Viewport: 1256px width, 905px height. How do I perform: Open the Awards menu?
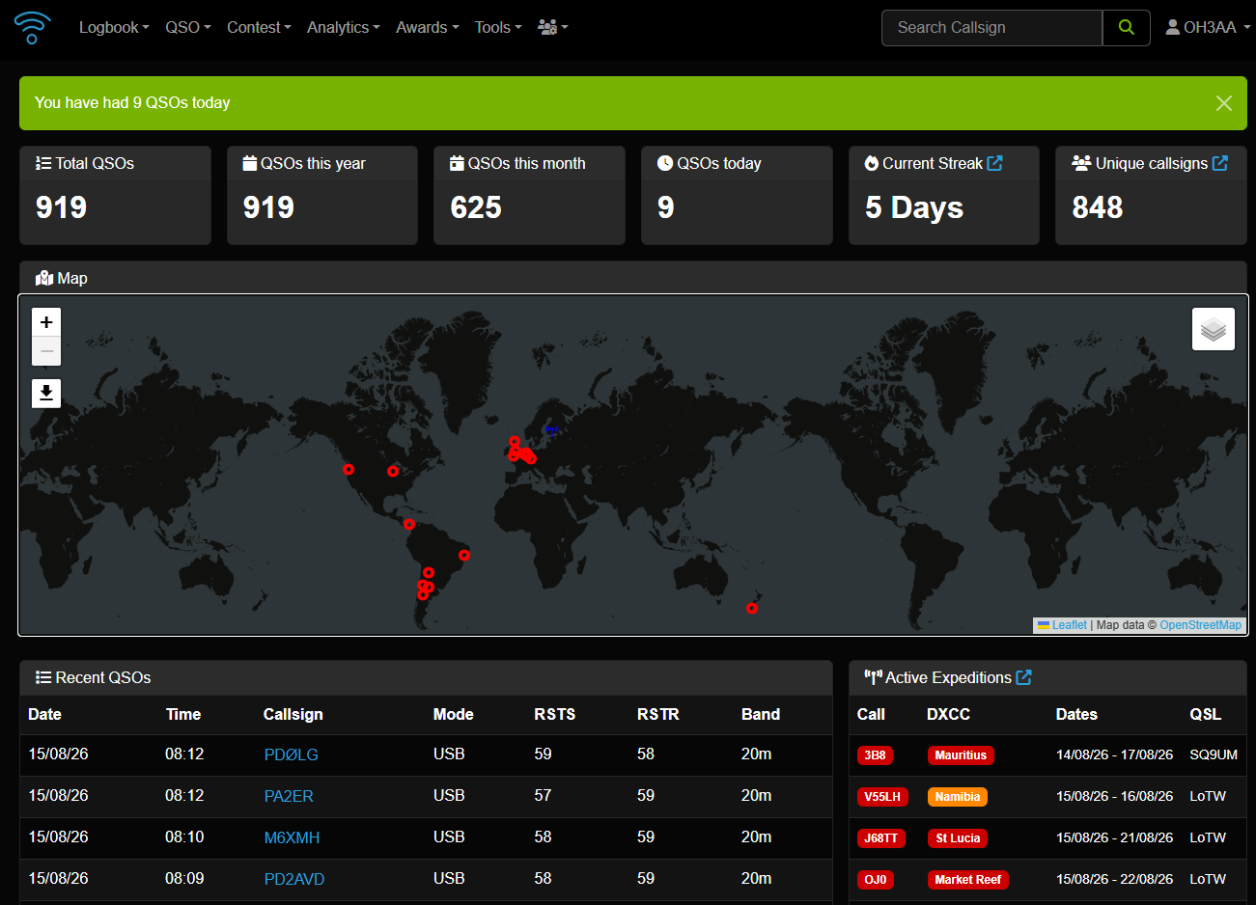[428, 27]
